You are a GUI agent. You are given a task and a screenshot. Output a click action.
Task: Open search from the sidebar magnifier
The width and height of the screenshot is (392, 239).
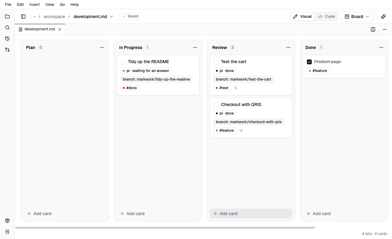[7, 28]
